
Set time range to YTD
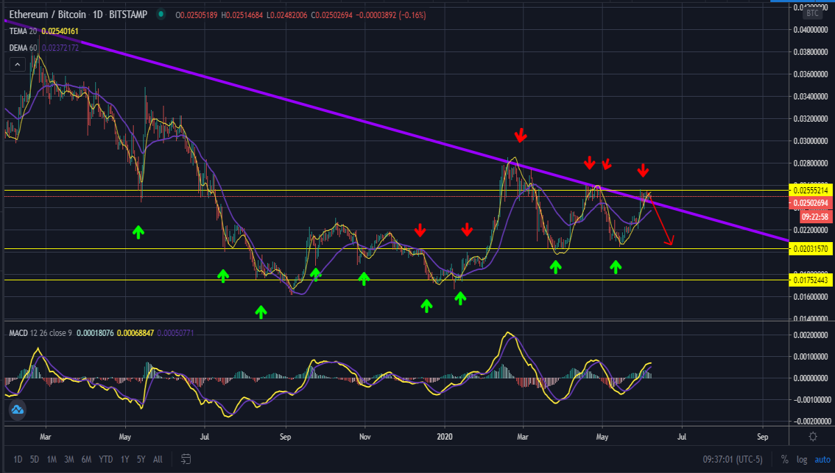click(106, 459)
